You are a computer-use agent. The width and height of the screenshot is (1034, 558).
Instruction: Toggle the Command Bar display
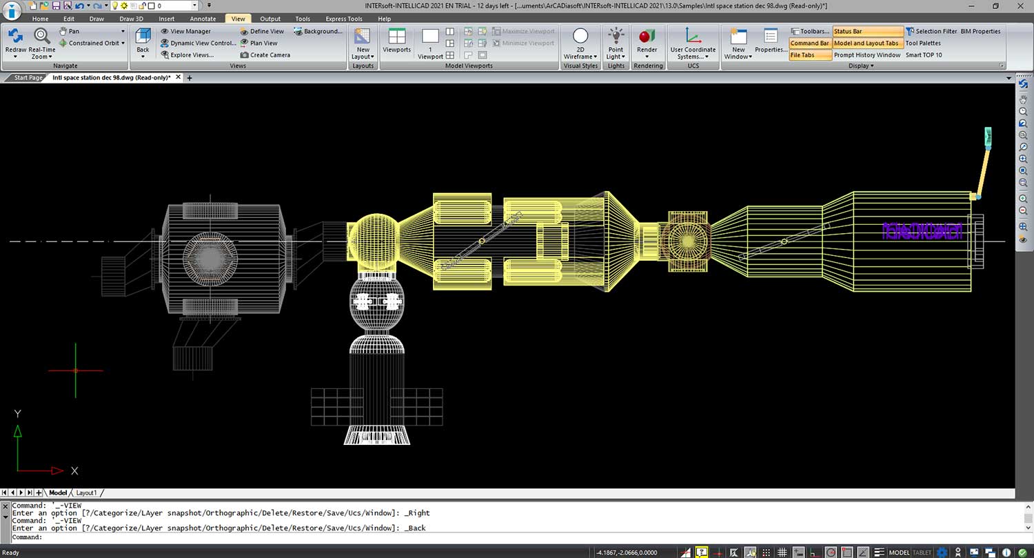[x=809, y=43]
